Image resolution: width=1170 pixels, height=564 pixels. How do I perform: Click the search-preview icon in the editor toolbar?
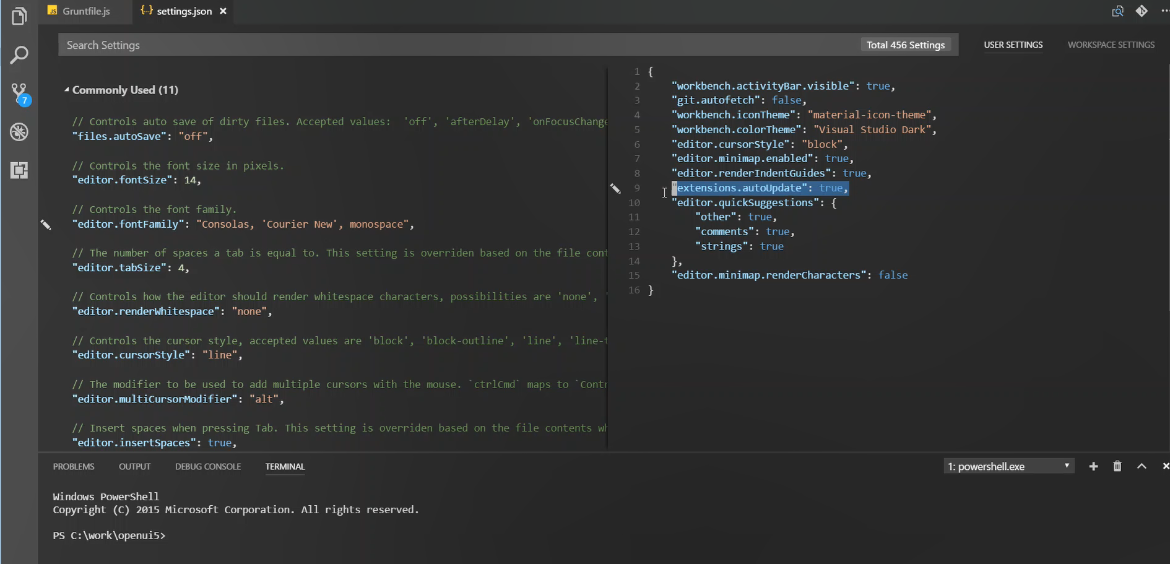(1118, 11)
